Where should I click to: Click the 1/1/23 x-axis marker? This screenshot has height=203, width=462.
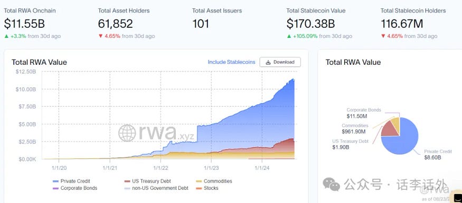[211, 168]
